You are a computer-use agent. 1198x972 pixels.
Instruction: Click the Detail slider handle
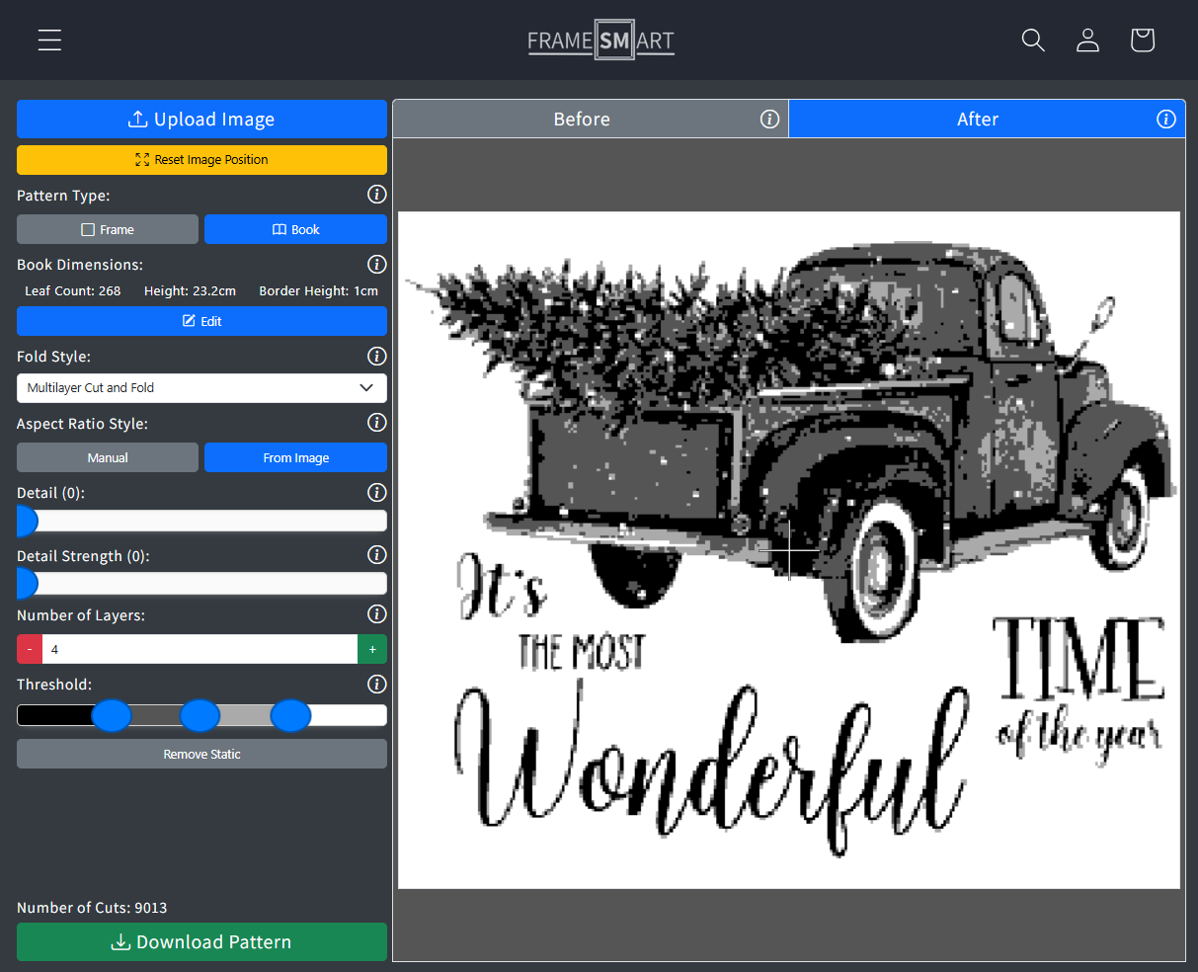[27, 521]
